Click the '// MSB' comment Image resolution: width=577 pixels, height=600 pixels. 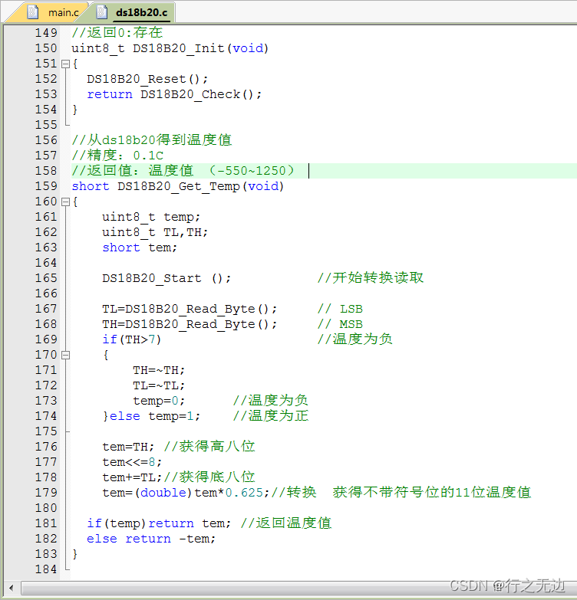pyautogui.click(x=340, y=324)
